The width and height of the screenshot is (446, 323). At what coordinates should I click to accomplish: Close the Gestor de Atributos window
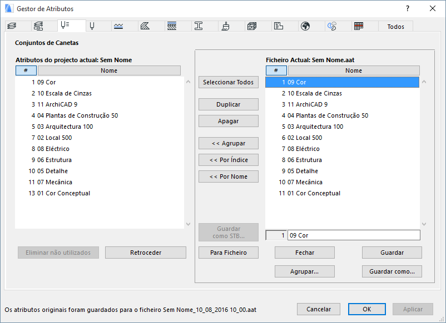pyautogui.click(x=432, y=8)
